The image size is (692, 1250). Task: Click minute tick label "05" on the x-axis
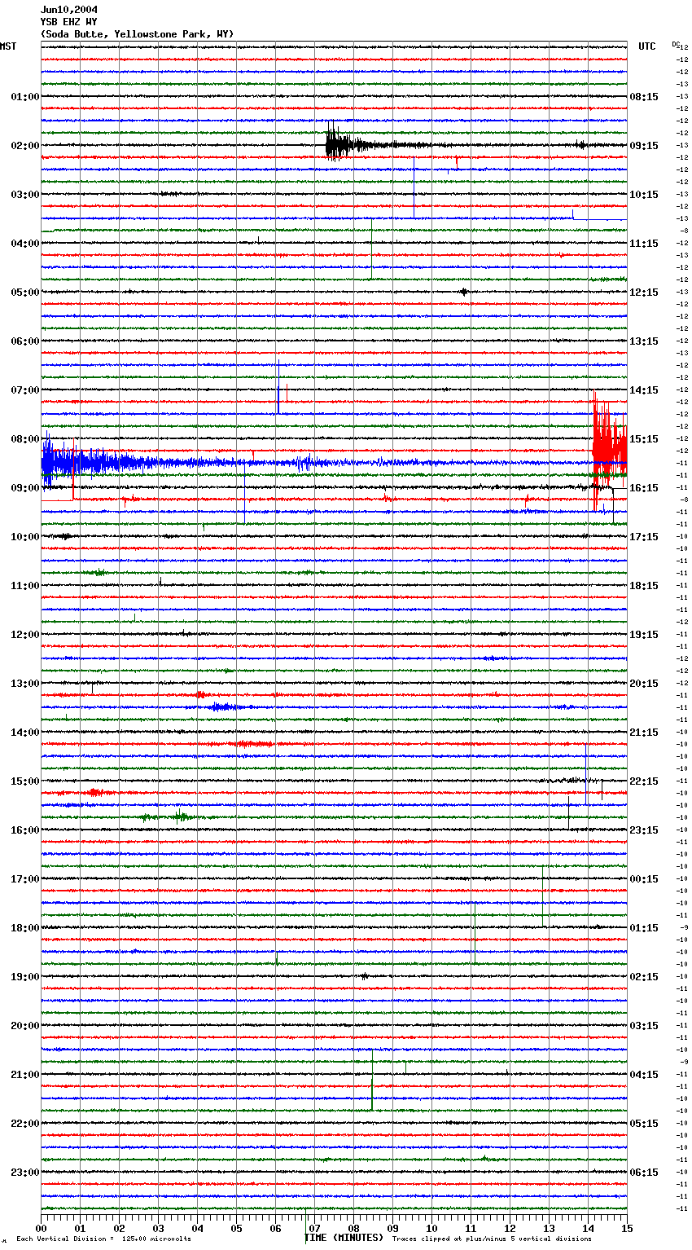[x=237, y=1228]
